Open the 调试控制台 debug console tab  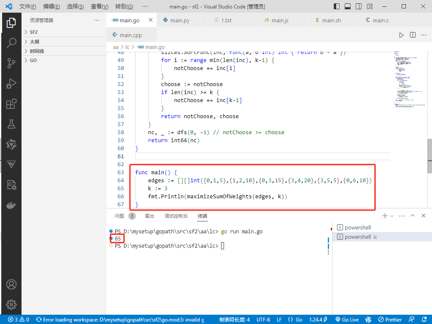[176, 216]
